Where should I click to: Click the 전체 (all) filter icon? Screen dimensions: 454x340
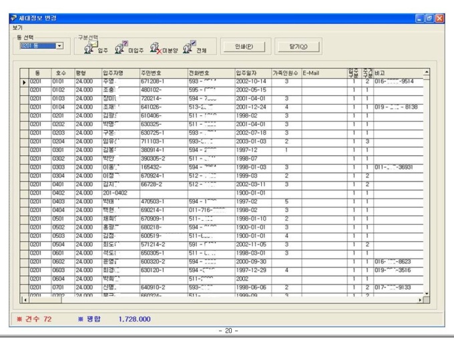190,47
